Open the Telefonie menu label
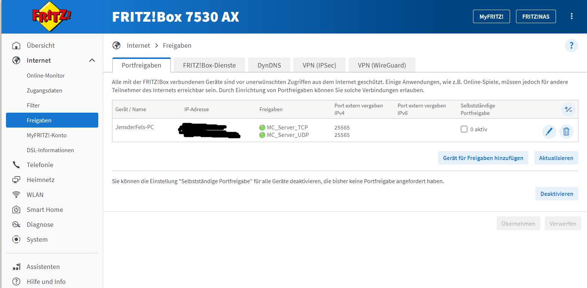Screen dimensions: 587x288 tap(40, 165)
